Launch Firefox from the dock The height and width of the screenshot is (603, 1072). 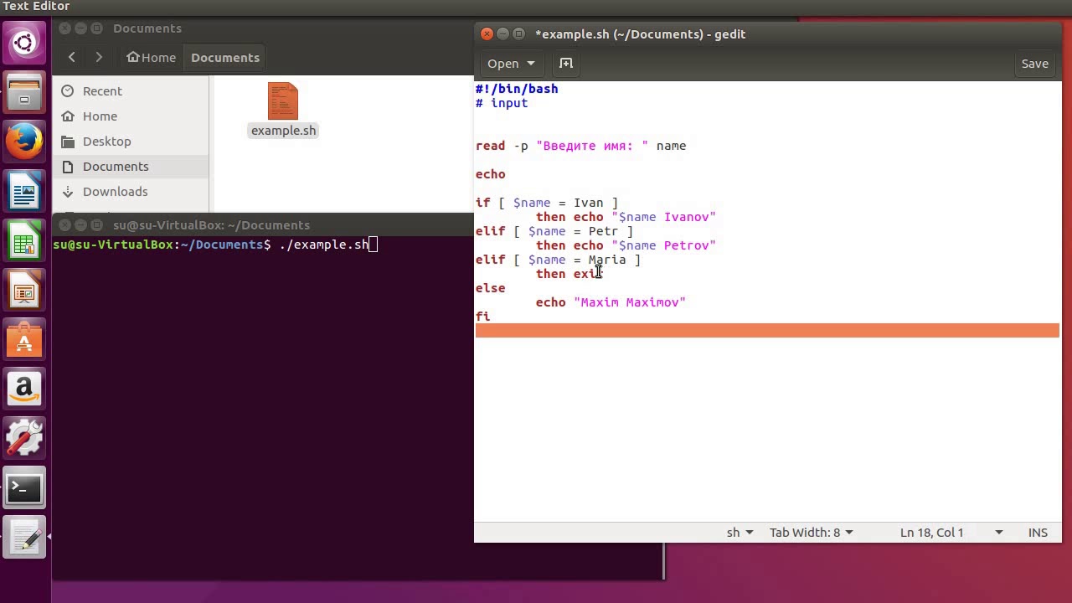24,142
